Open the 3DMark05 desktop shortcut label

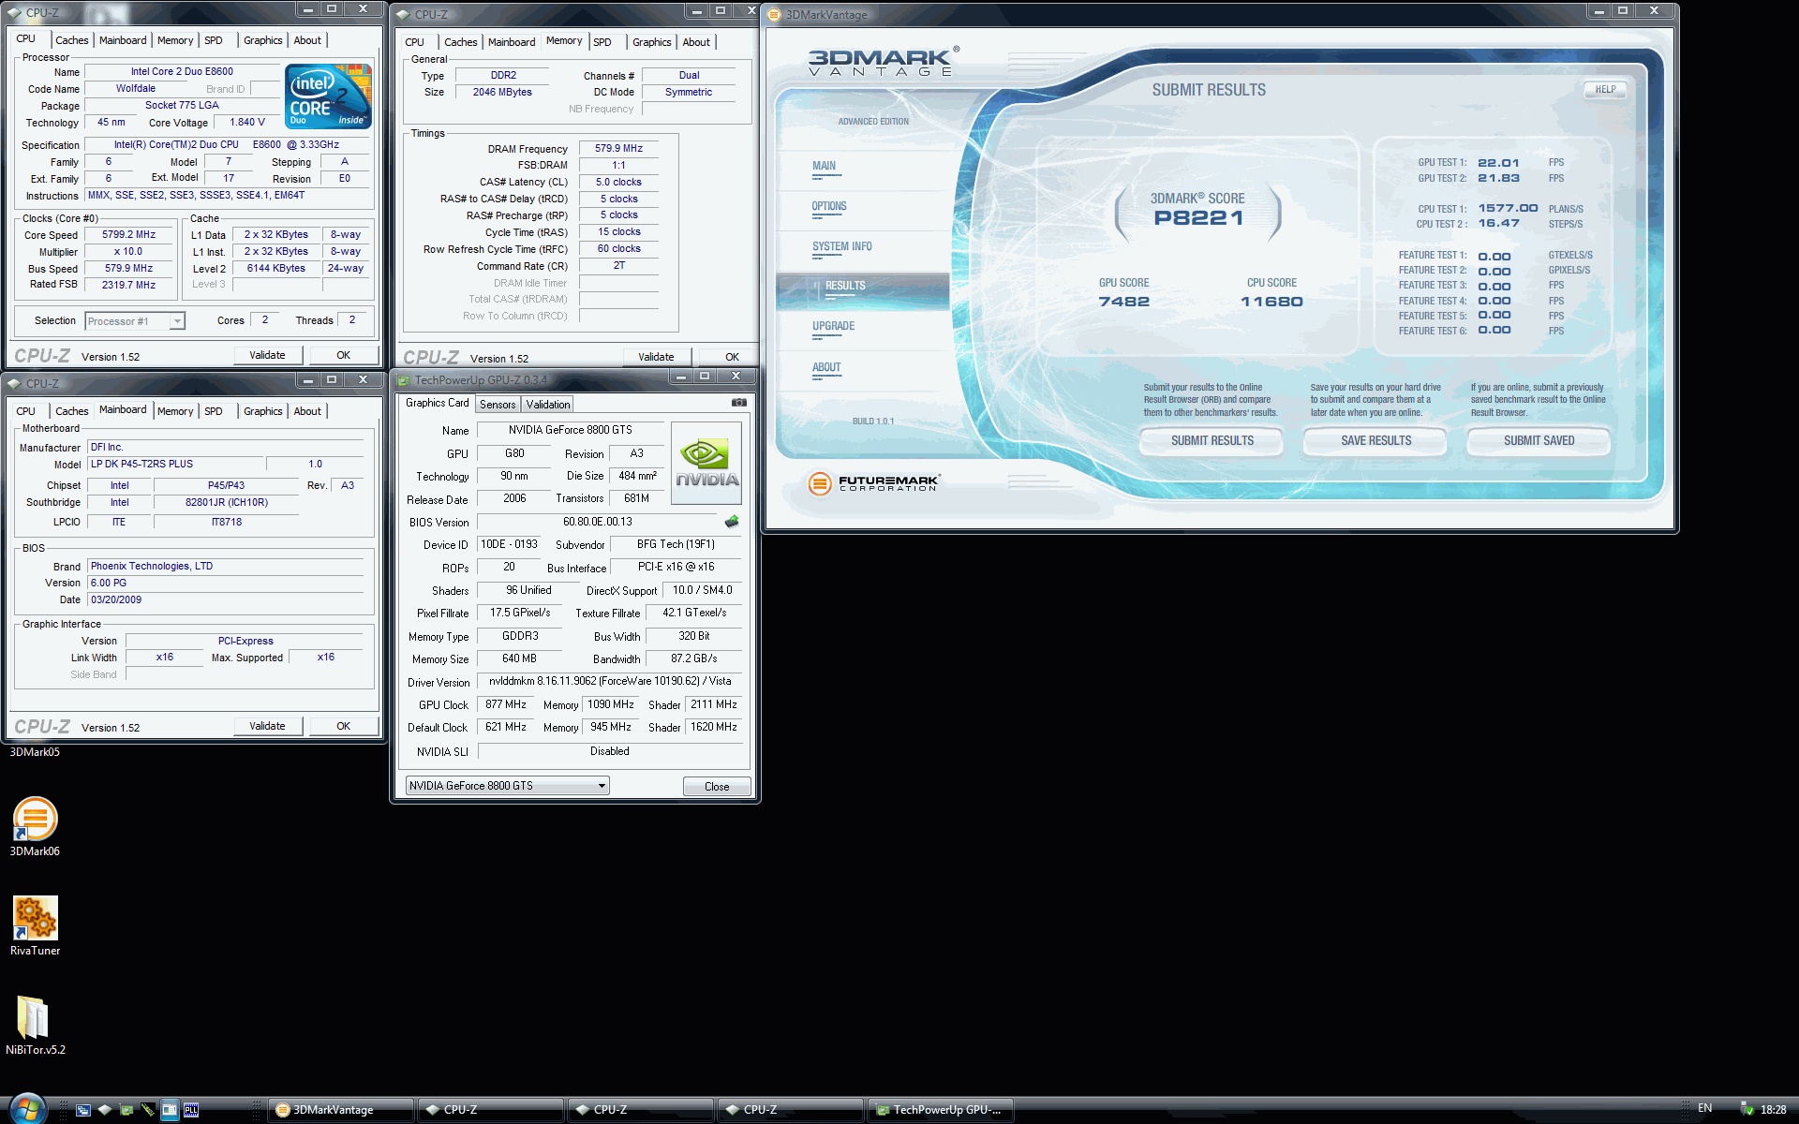[x=35, y=752]
